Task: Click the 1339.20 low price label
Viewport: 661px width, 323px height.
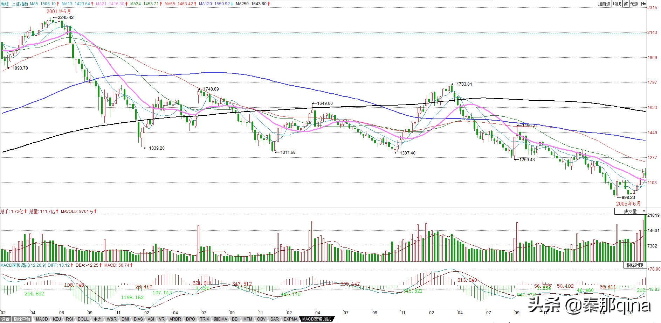Action: click(x=157, y=148)
